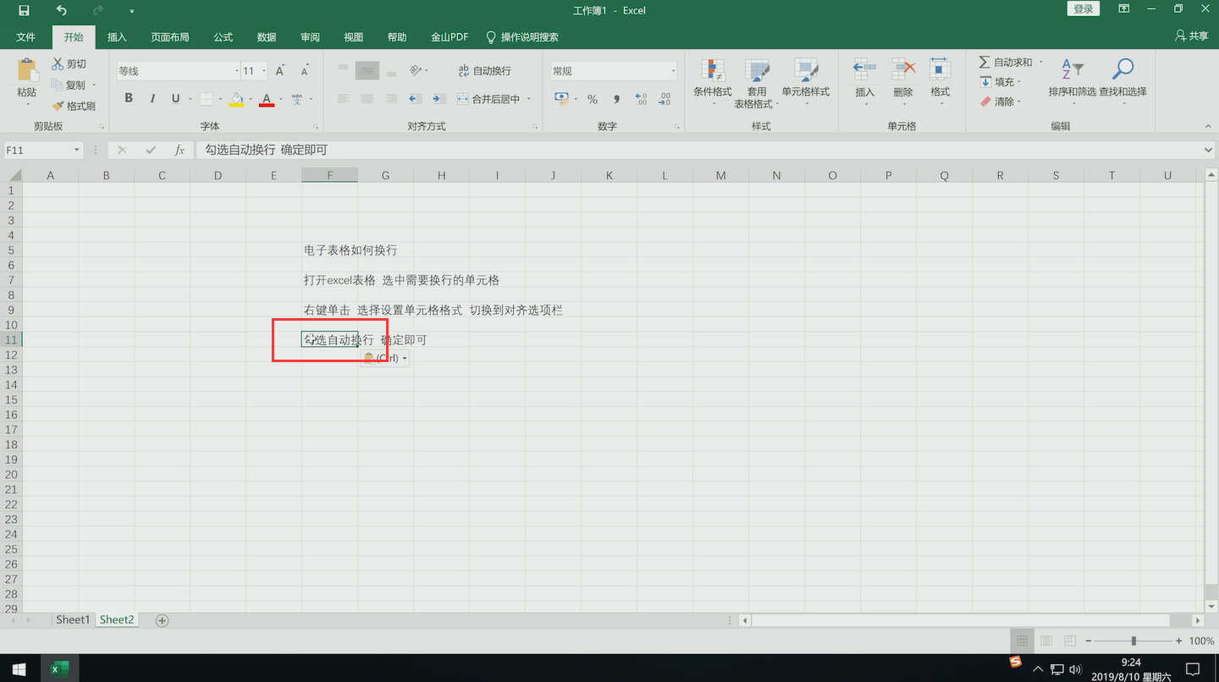Switch to the Insert (插入) ribbon tab
The image size is (1219, 682).
click(117, 37)
